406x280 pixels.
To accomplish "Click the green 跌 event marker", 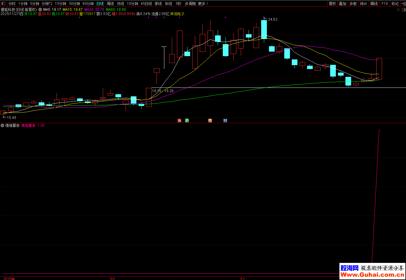I will pyautogui.click(x=187, y=121).
